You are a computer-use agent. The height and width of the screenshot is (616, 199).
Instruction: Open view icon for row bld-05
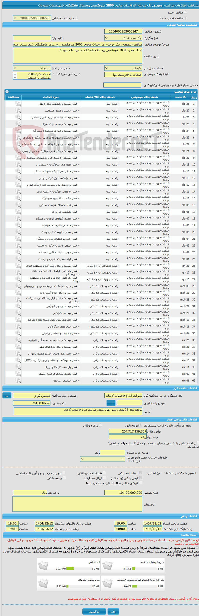tap(18, 232)
